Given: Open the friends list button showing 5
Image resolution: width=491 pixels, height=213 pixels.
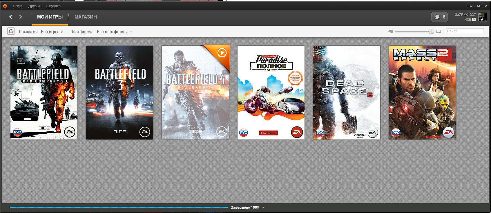Looking at the screenshot, I should tap(439, 17).
